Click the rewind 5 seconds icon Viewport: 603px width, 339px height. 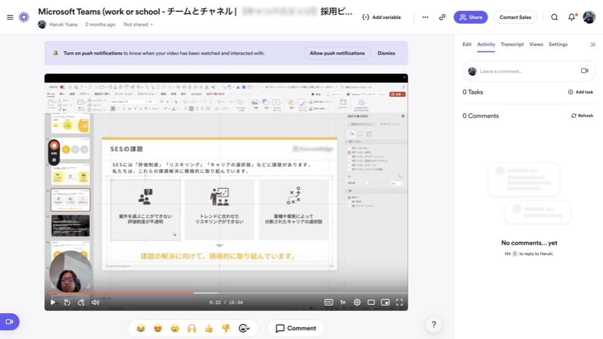coord(67,303)
